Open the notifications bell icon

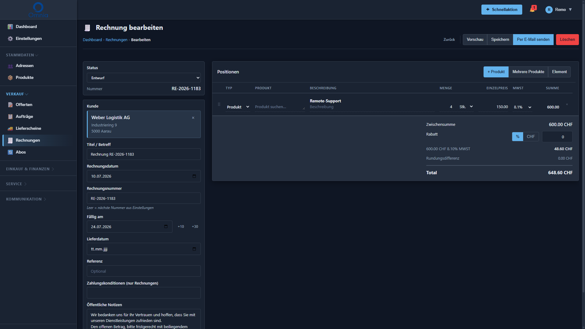point(532,9)
